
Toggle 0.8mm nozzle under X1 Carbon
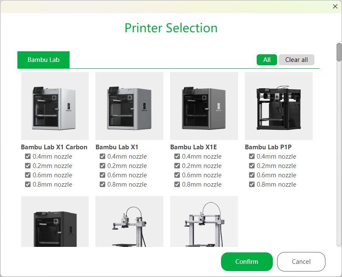point(28,185)
